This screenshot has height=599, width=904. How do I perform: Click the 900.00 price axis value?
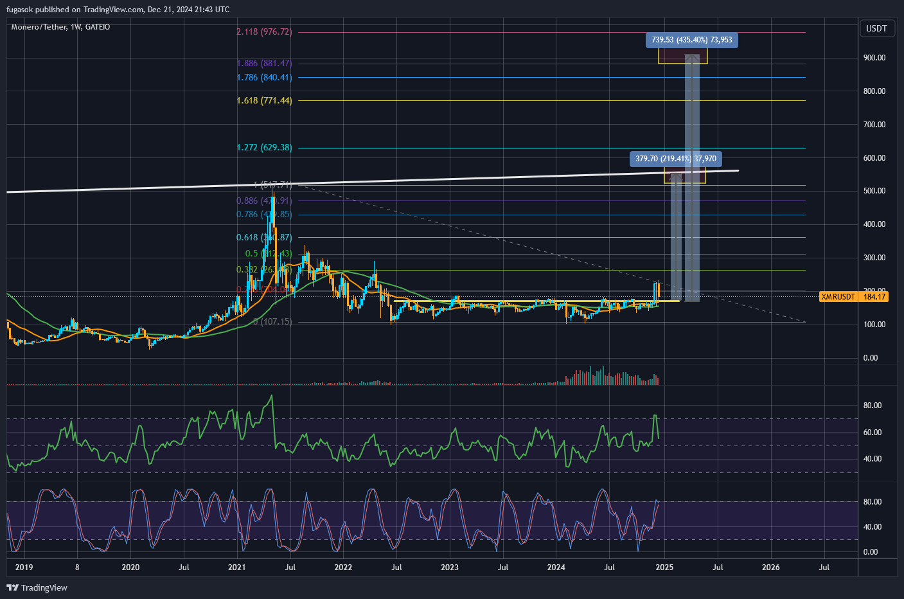coord(874,58)
